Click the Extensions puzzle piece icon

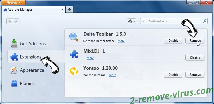click(14, 57)
